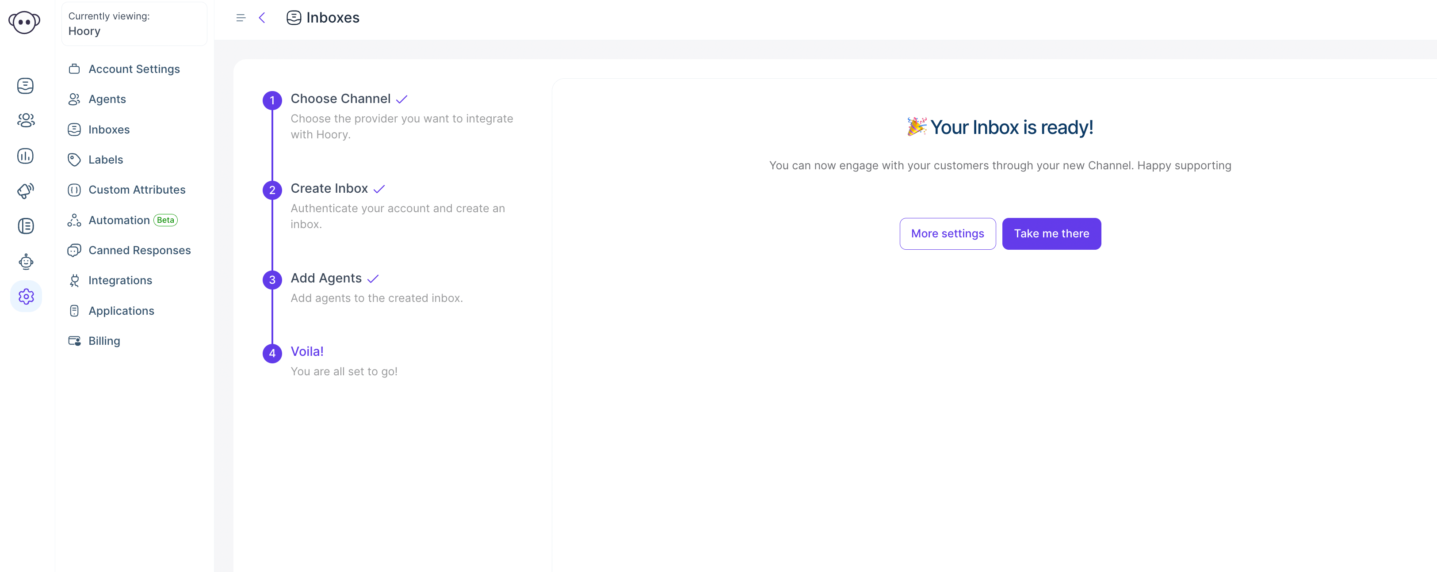The height and width of the screenshot is (572, 1437).
Task: Click the Agents sidebar link
Action: click(x=107, y=98)
